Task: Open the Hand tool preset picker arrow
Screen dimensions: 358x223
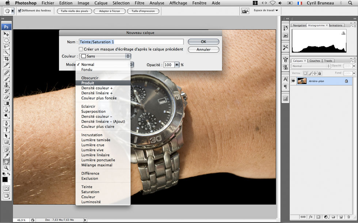Action: tap(12, 11)
